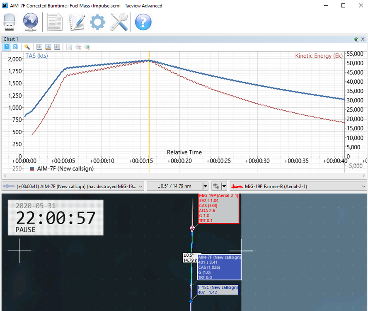Click the AIM-7F legend color swatch
This screenshot has height=311, width=368.
click(x=32, y=169)
